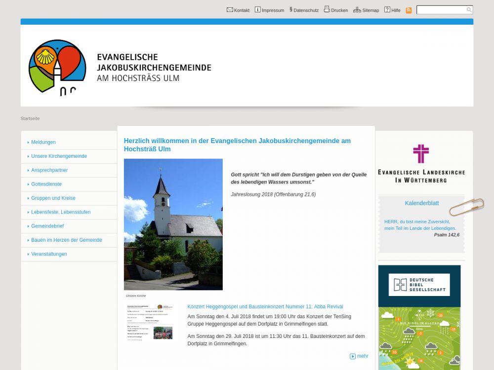Image resolution: width=494 pixels, height=370 pixels.
Task: Expand Unsere Kirchengemeinde in sidebar
Action: tap(59, 156)
